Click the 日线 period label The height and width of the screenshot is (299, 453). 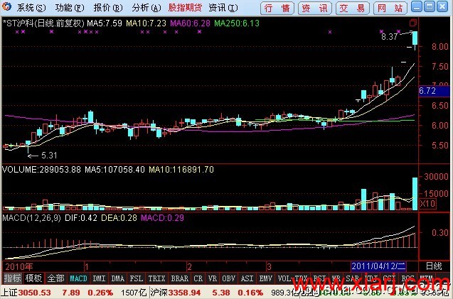pos(434,266)
